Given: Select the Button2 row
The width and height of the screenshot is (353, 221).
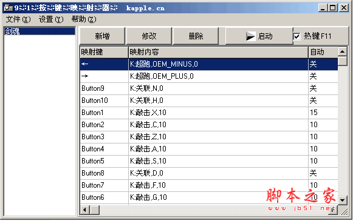Looking at the screenshot, I should [x=209, y=125].
